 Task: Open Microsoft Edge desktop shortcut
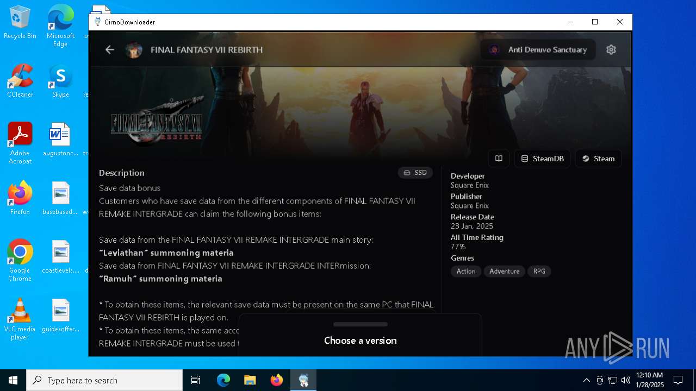pyautogui.click(x=60, y=26)
